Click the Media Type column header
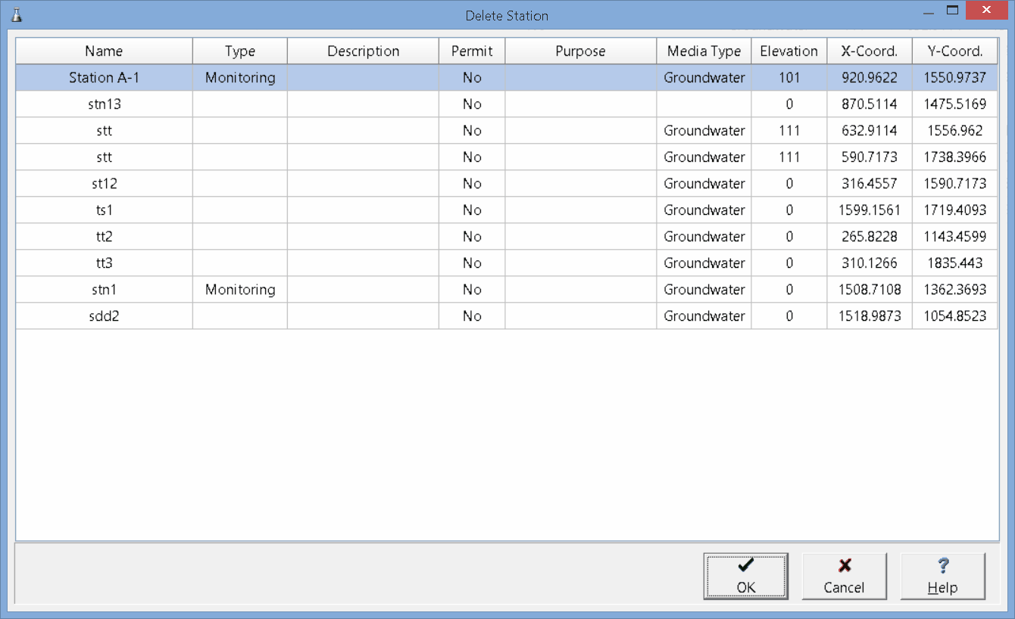 (704, 51)
